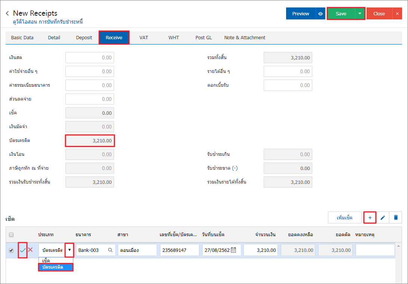Click the date field 27/08/2562

point(221,250)
